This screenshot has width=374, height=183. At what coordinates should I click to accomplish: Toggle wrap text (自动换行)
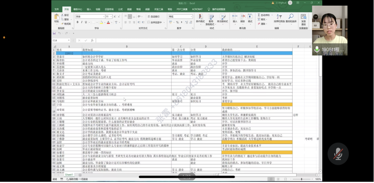153,17
